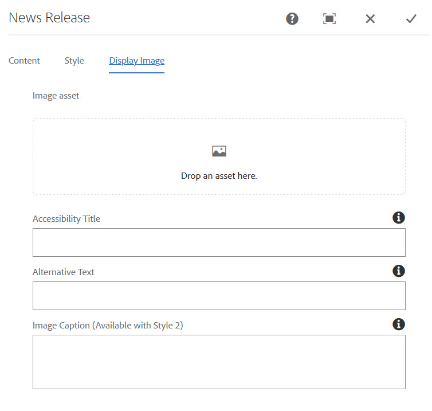Place cursor in the Image Caption textarea
This screenshot has height=411, width=432.
(219, 362)
